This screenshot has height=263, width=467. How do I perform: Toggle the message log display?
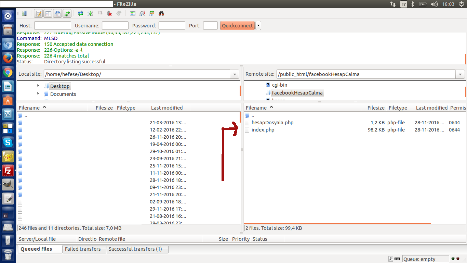pyautogui.click(x=39, y=14)
